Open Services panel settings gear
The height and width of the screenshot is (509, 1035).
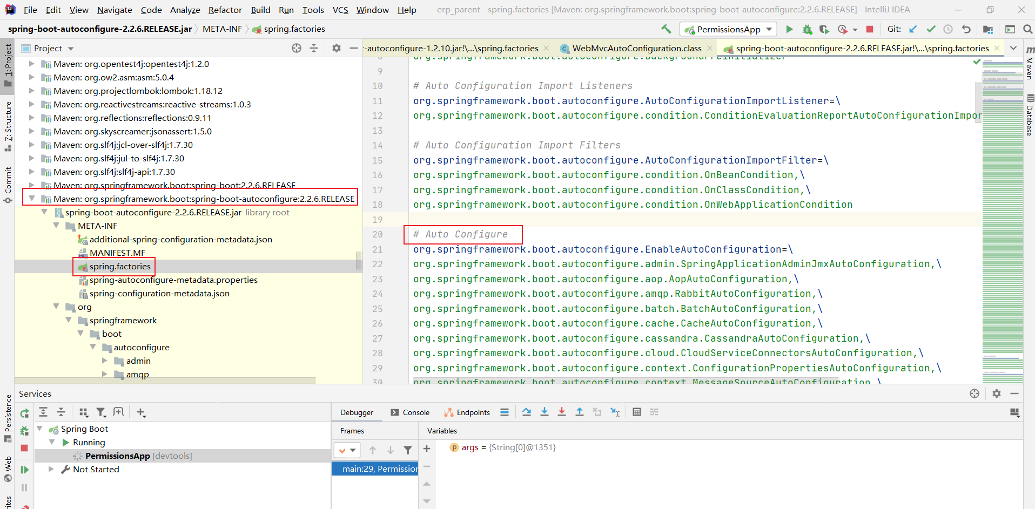pos(997,393)
